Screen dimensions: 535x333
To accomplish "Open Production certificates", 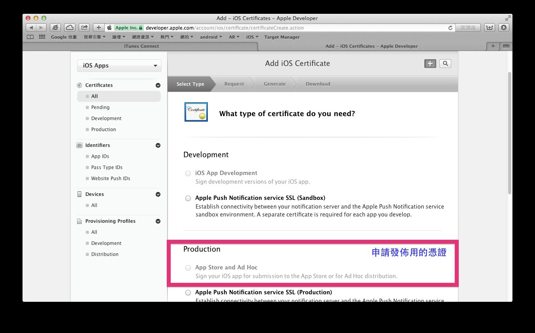I will click(104, 130).
